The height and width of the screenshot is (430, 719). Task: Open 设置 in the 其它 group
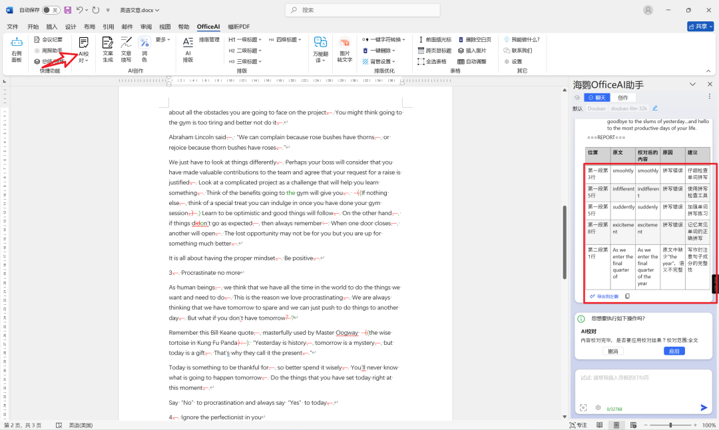(x=513, y=61)
